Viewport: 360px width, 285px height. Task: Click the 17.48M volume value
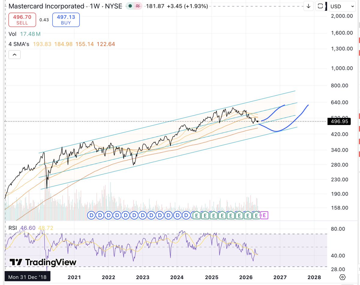pos(30,35)
